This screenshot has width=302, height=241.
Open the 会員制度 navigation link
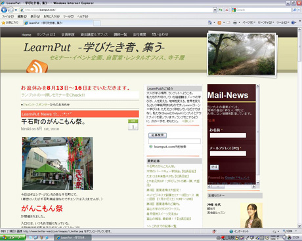(68, 35)
